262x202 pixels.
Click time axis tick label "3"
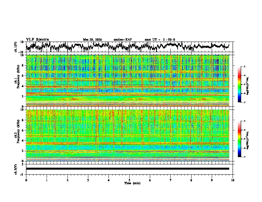88,180
